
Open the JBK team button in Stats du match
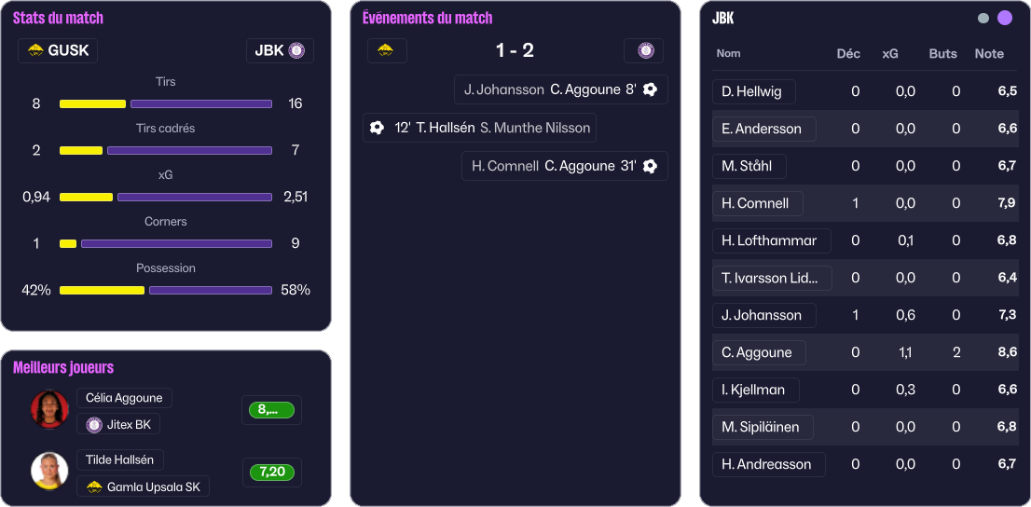(280, 50)
